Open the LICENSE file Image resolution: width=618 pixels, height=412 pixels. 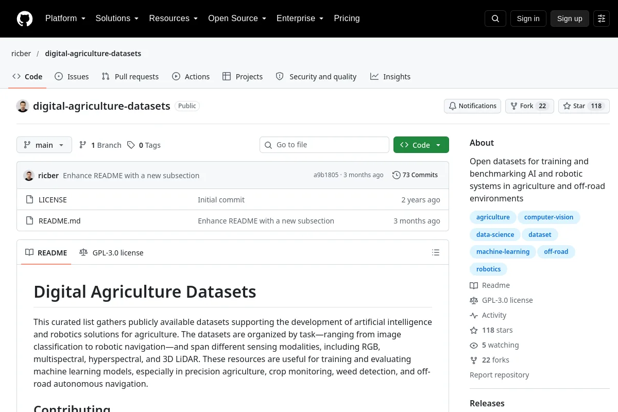(x=53, y=200)
